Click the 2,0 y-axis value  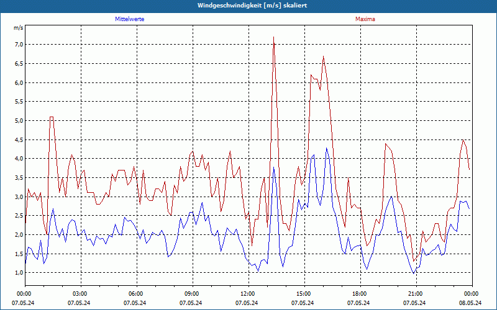19,235
